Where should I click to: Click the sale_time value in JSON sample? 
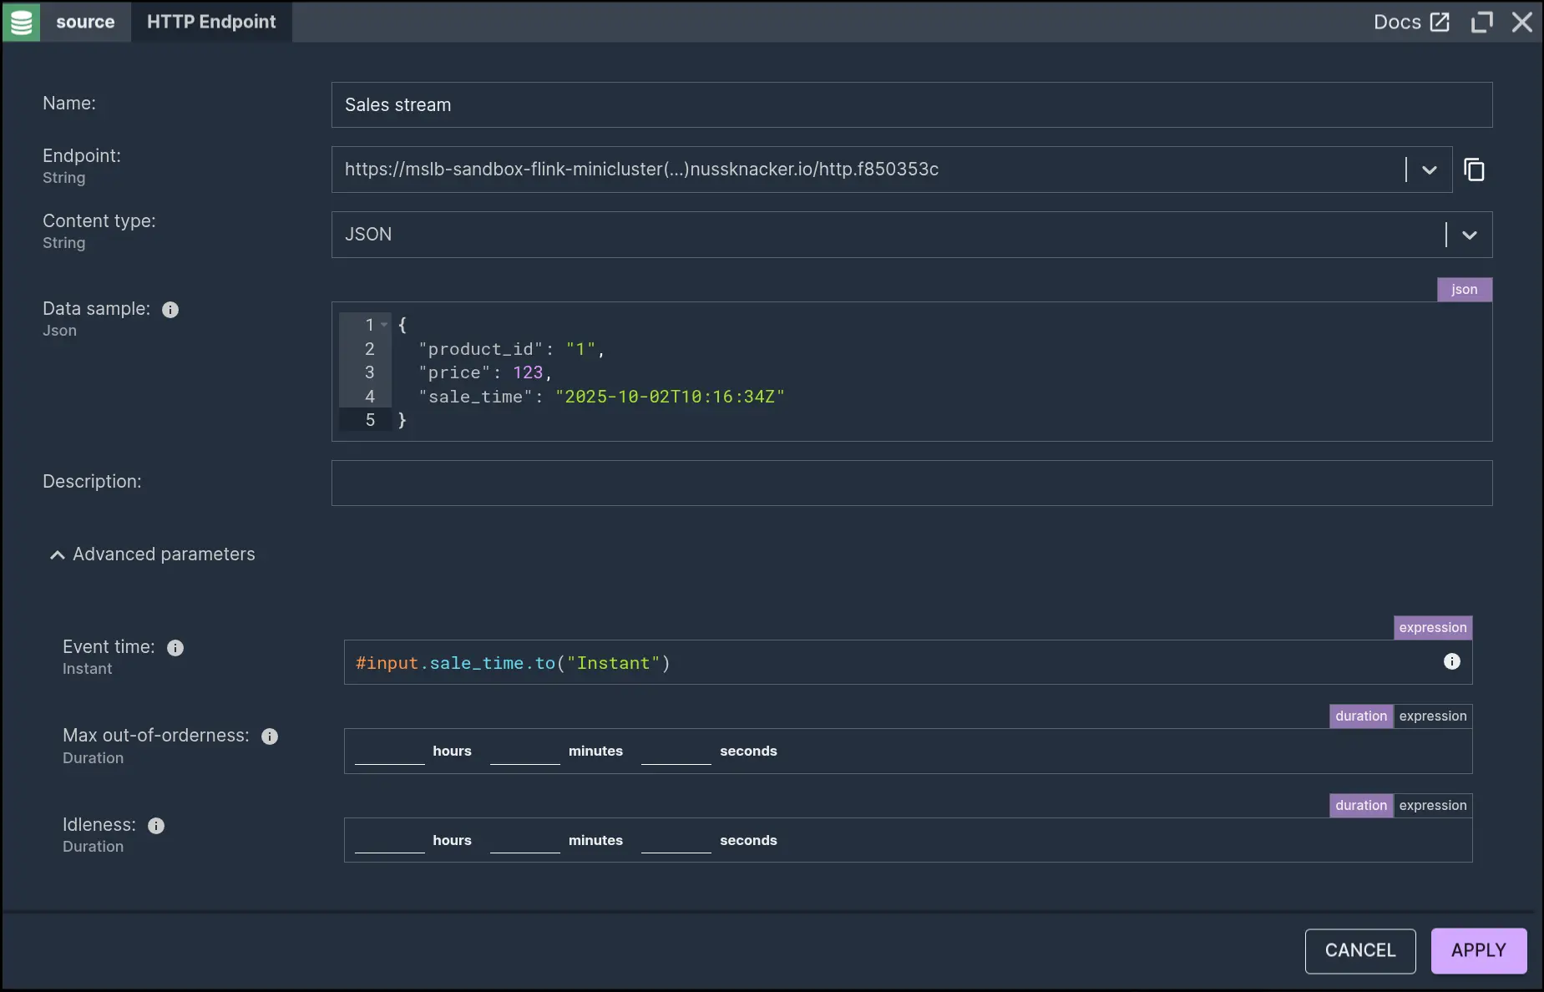670,397
